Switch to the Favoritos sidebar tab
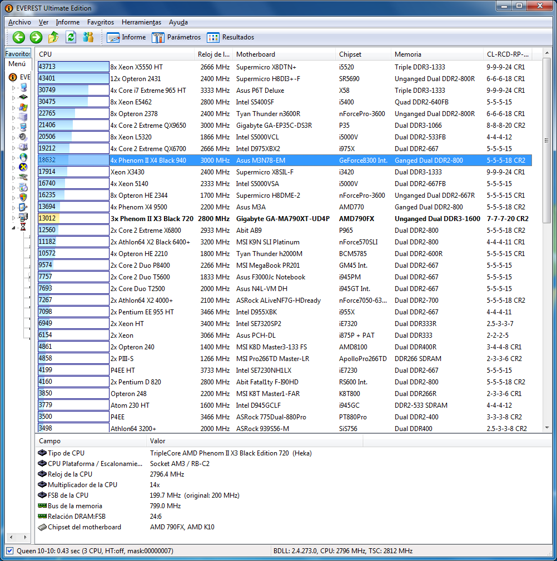The image size is (557, 561). tap(18, 54)
